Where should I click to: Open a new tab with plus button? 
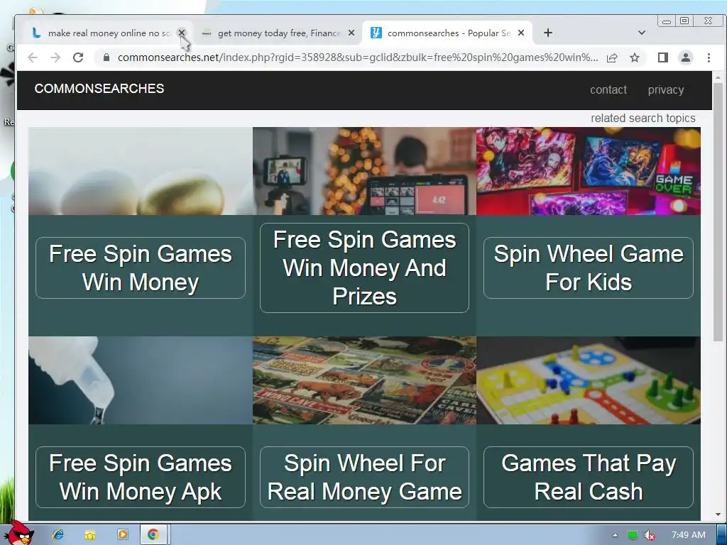(x=548, y=33)
